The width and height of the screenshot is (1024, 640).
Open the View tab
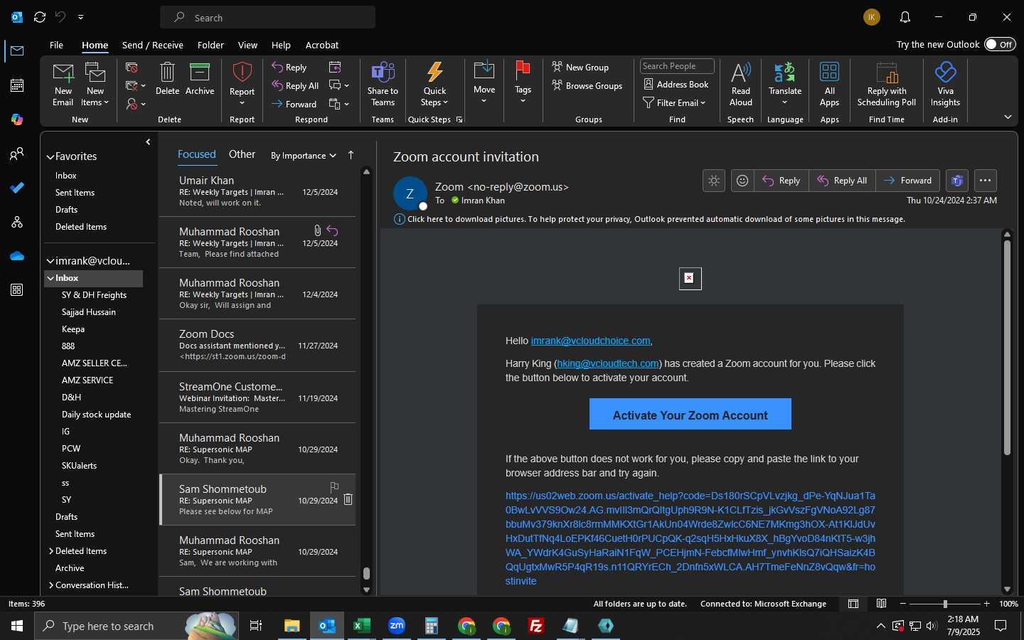(247, 45)
